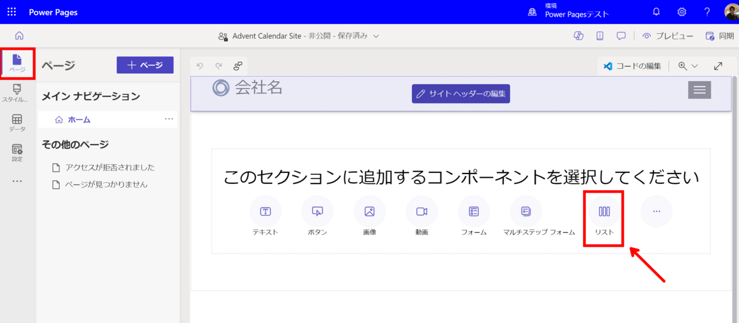Image resolution: width=739 pixels, height=323 pixels.
Task: Select the ページが見つかりません page
Action: pos(100,184)
